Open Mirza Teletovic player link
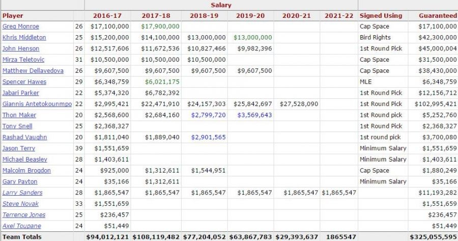The image size is (458, 241). point(23,60)
